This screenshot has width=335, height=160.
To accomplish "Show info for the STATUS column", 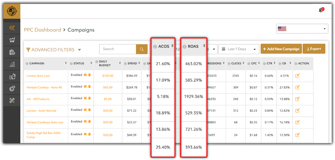I will click(71, 64).
